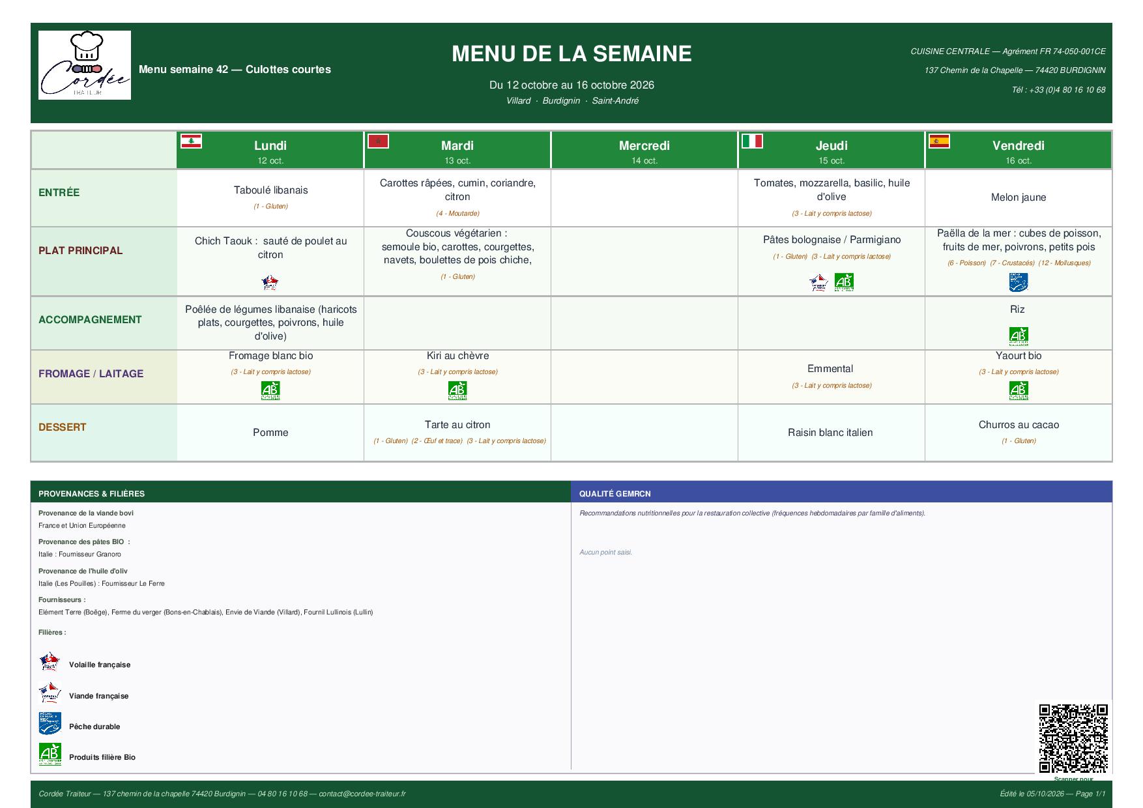
Task: Select the Vendredi 16 oct. column header
Action: (x=1018, y=151)
